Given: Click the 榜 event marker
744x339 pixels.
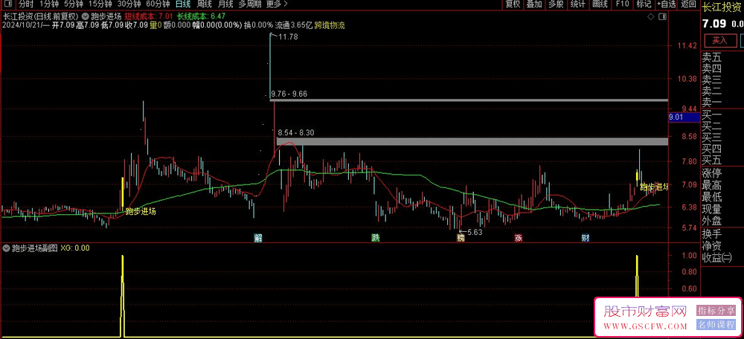Looking at the screenshot, I should pyautogui.click(x=460, y=238).
